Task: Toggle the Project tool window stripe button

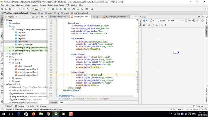Action: click(2, 21)
